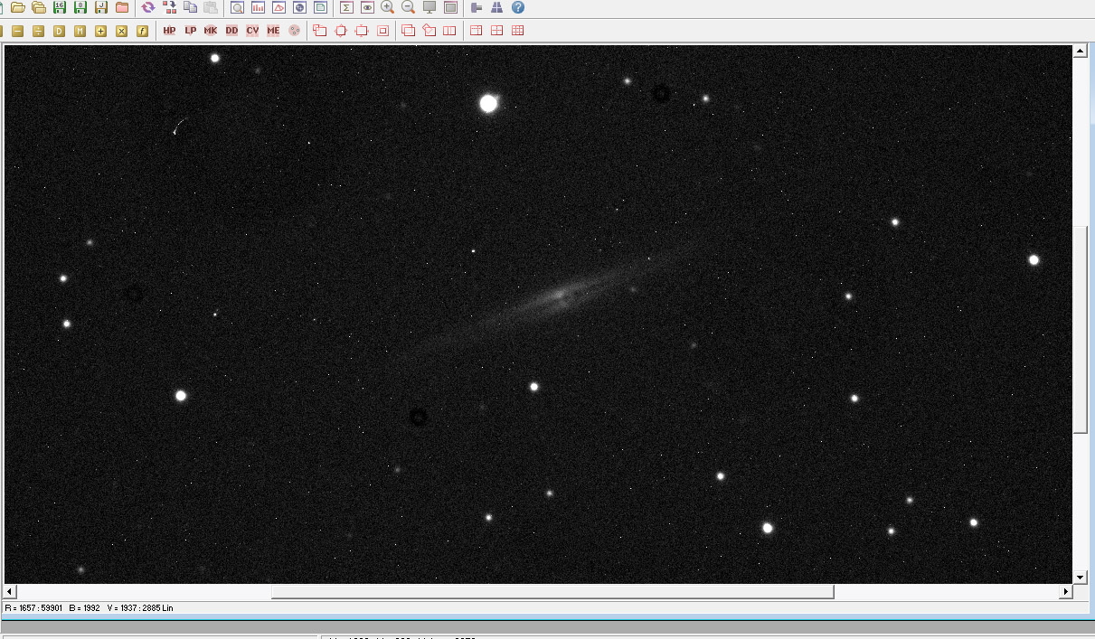This screenshot has width=1095, height=639.
Task: Click the red vertical split panes icon
Action: pyautogui.click(x=449, y=31)
